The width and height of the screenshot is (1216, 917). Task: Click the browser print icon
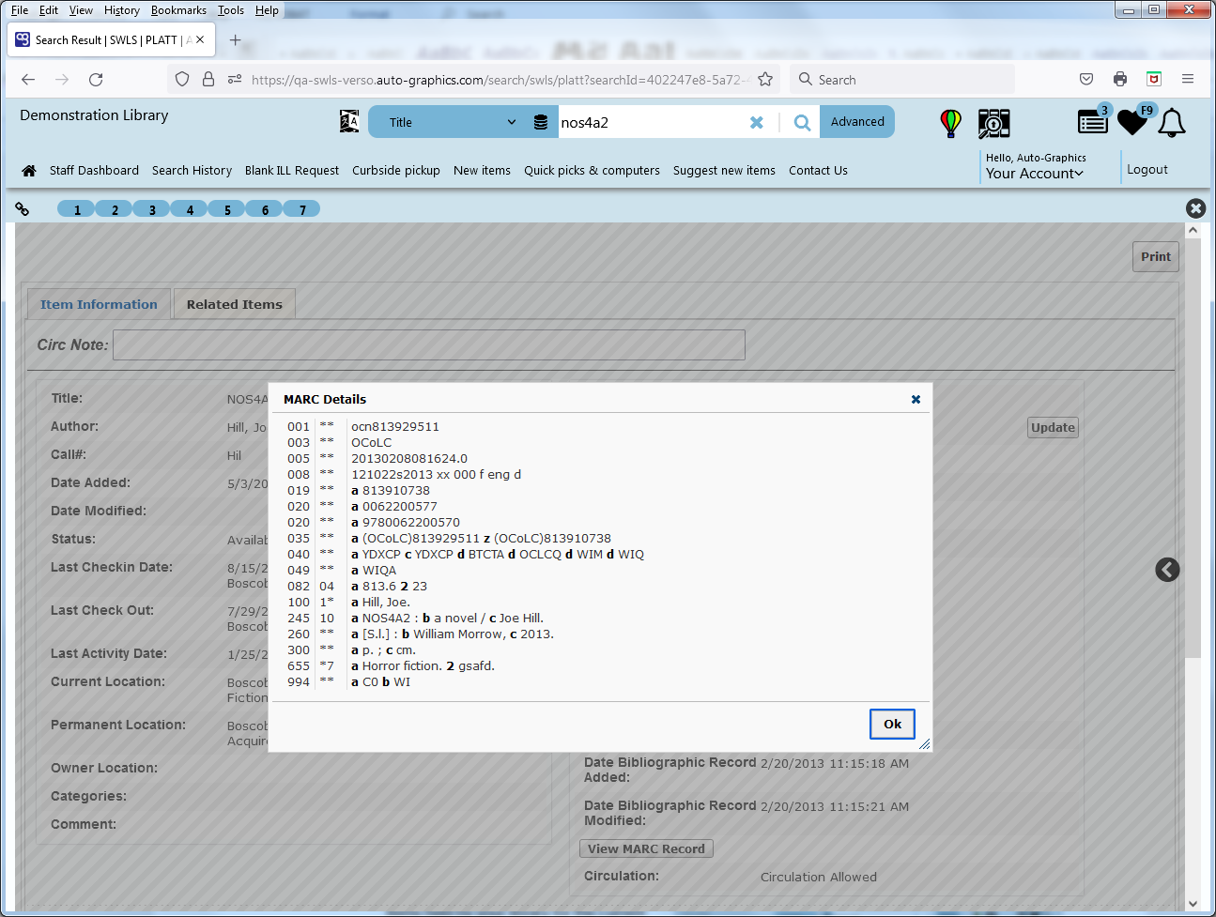[x=1120, y=80]
